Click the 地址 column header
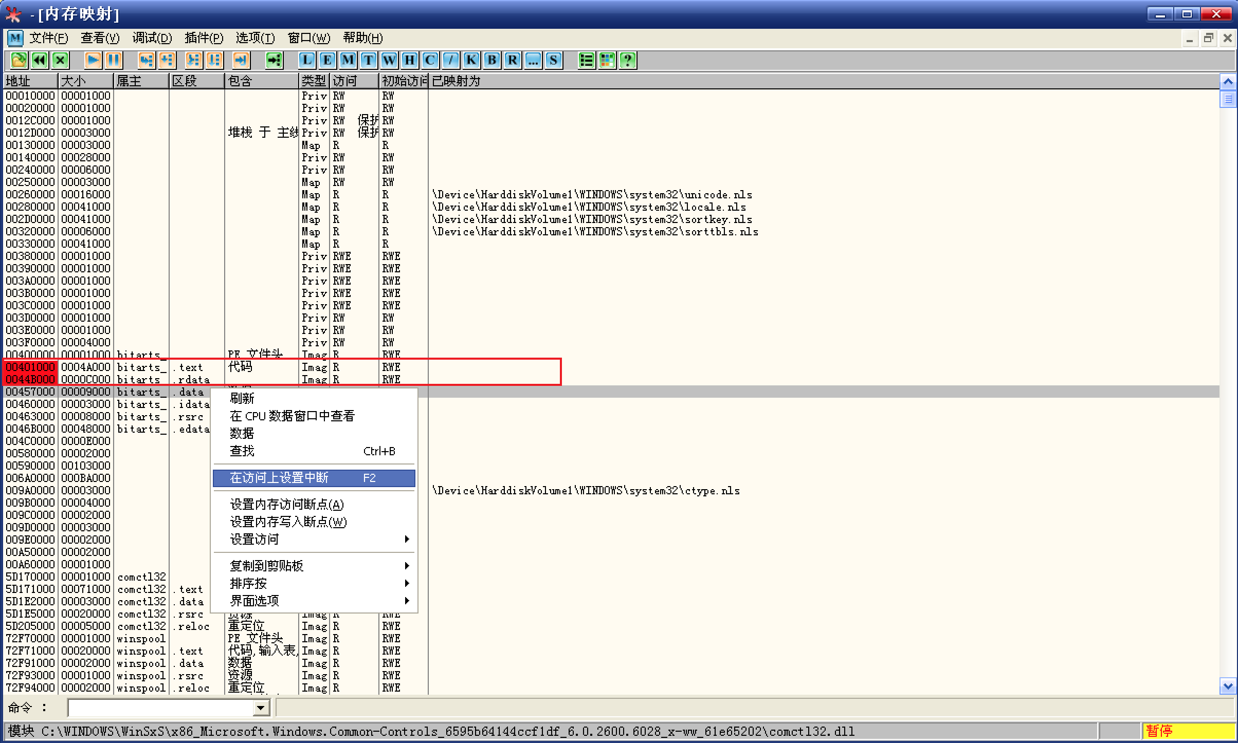Image resolution: width=1238 pixels, height=743 pixels. [30, 81]
